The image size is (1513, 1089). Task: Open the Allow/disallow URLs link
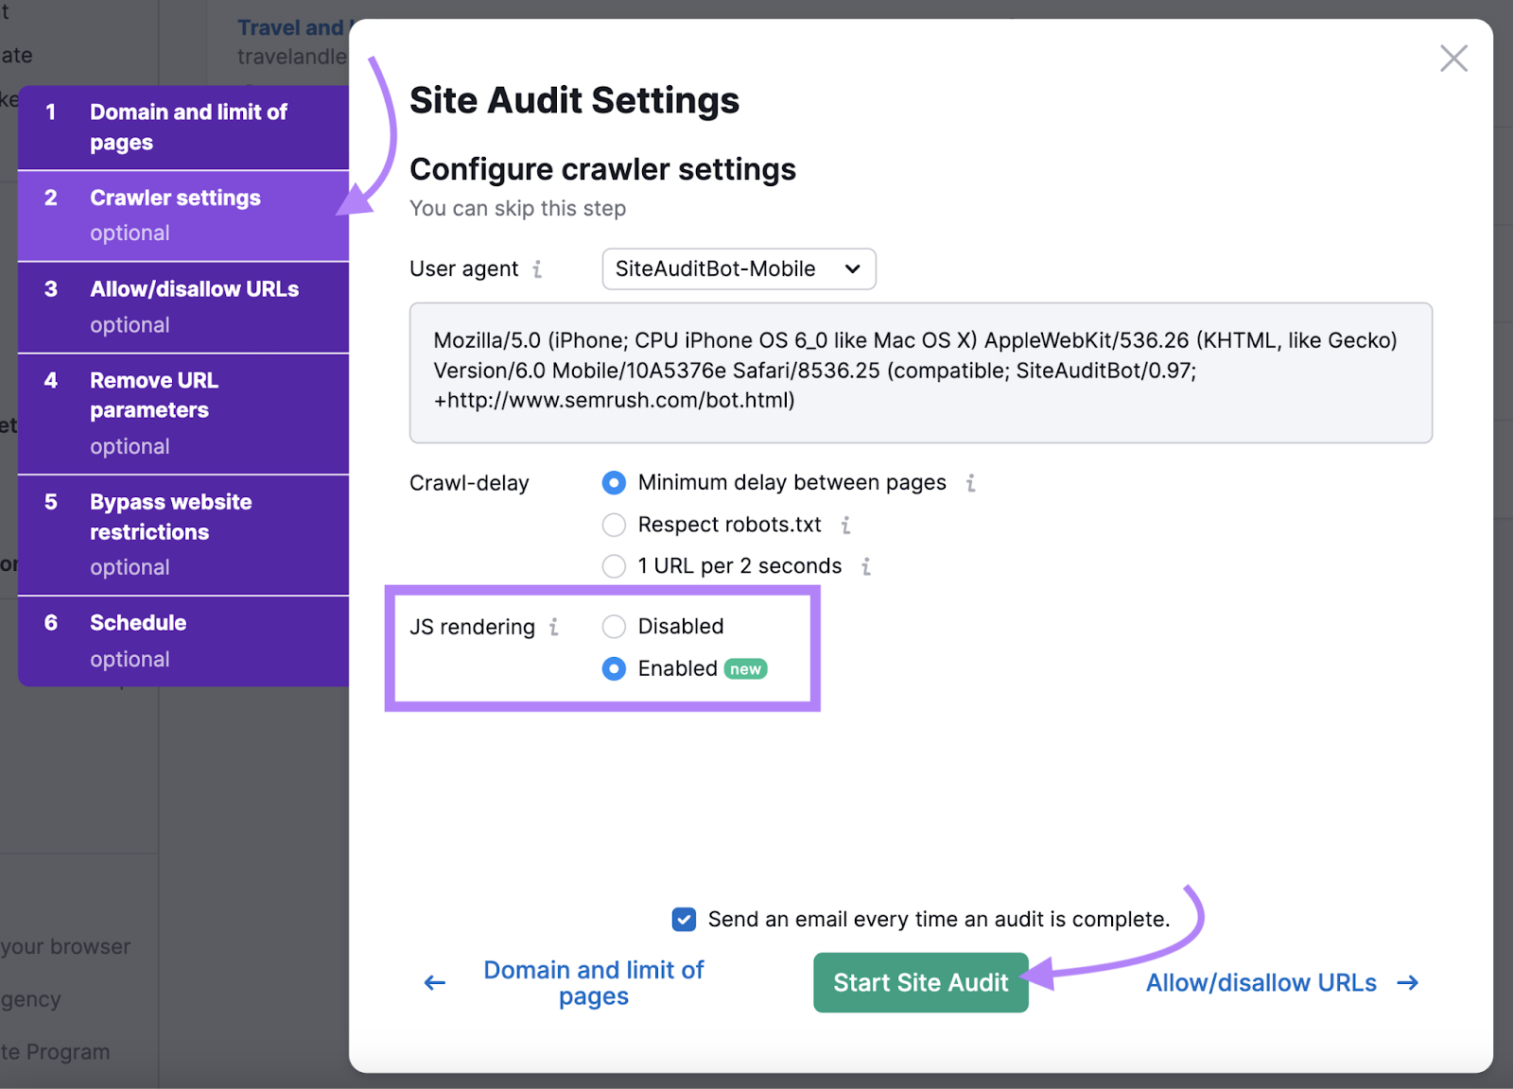(x=1260, y=982)
